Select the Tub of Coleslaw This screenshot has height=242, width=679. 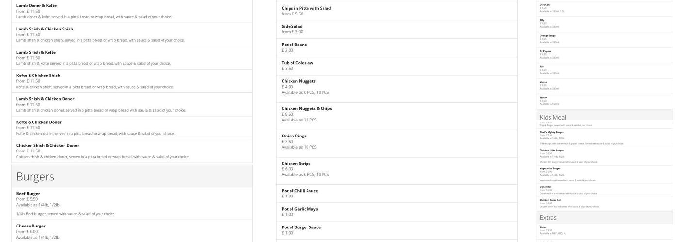click(297, 63)
